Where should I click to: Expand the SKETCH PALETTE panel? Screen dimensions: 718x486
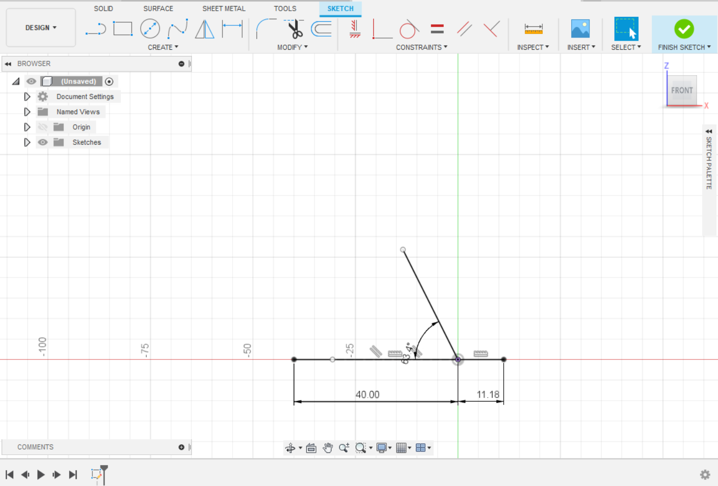coord(709,131)
